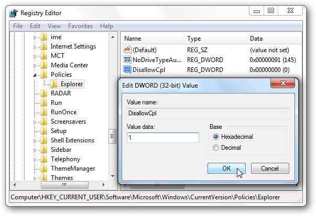Screen dimensions: 316x216
Task: Click the tree pane scroll right arrow
Action: (104, 185)
